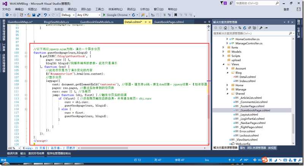Open the Debug configuration dropdown

coord(74,15)
